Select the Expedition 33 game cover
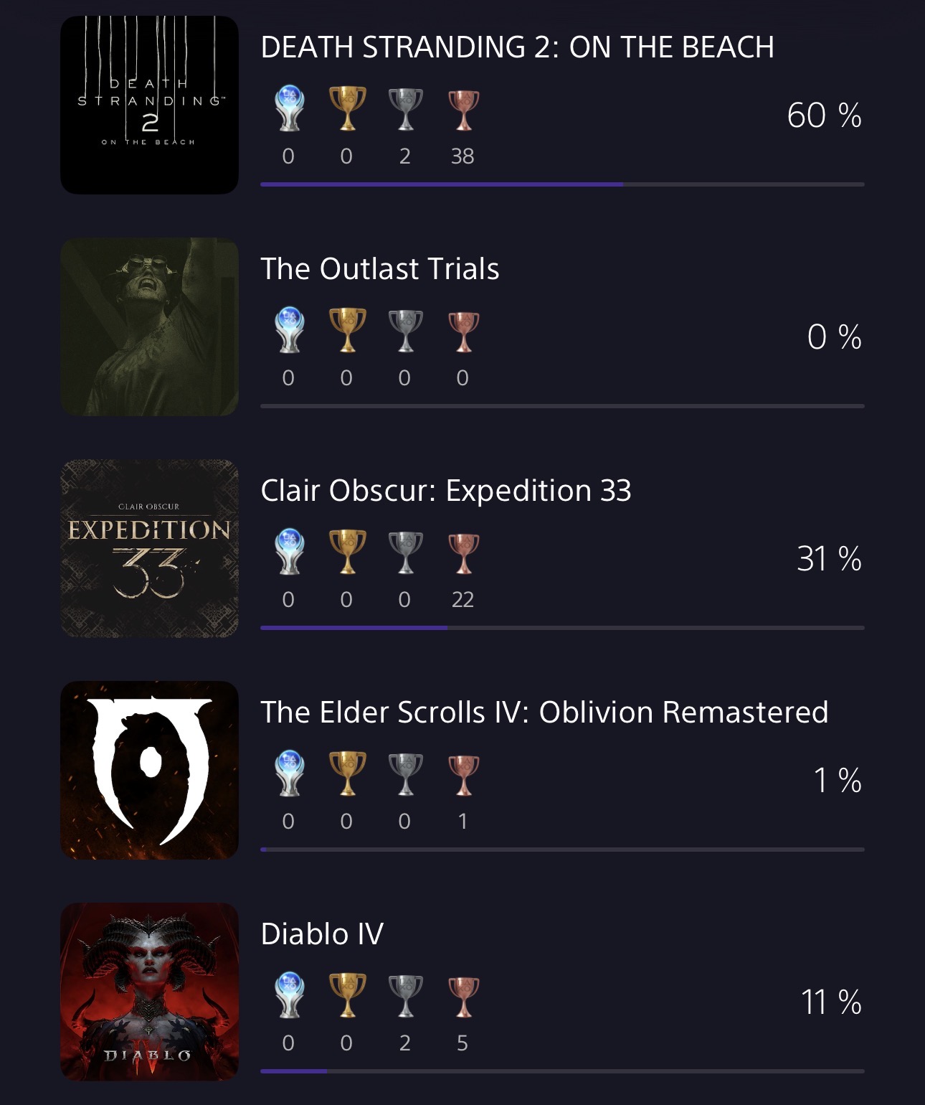This screenshot has height=1105, width=925. point(149,548)
